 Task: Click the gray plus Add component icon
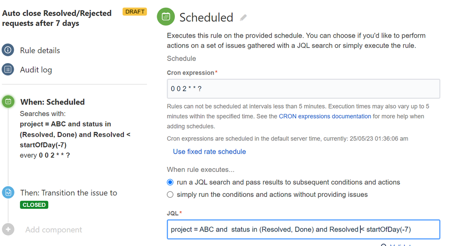[x=8, y=230]
